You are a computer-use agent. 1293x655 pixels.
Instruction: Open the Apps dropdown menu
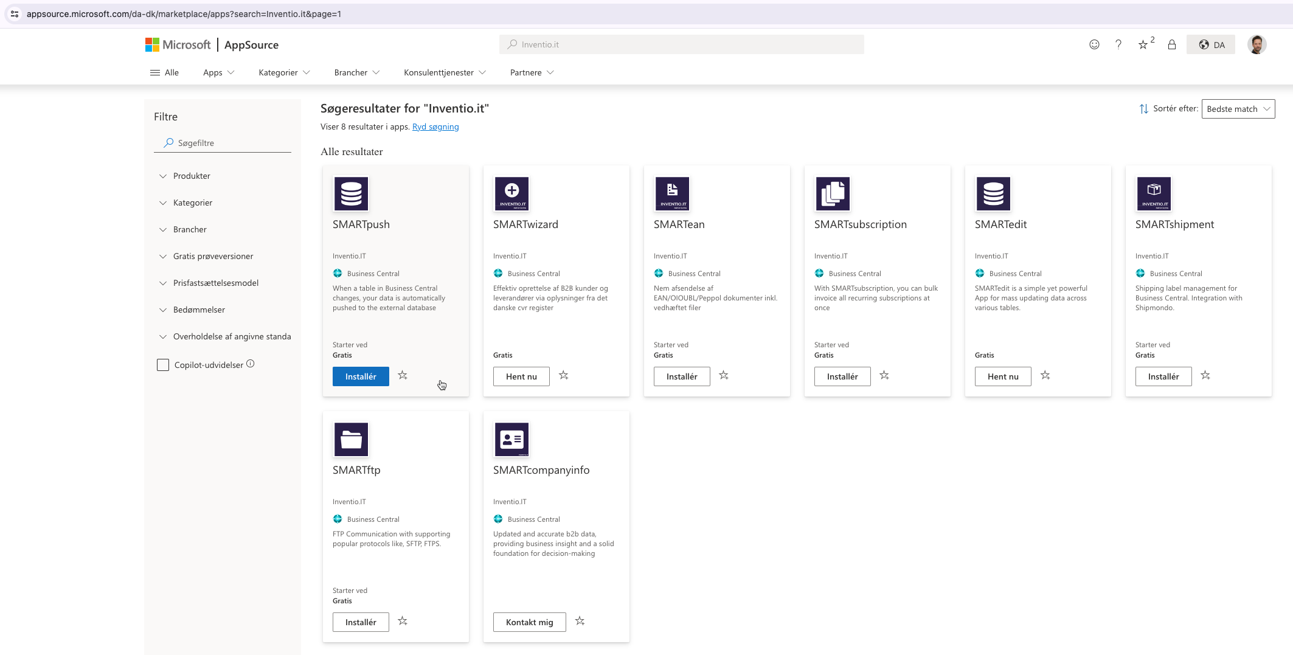(x=218, y=72)
